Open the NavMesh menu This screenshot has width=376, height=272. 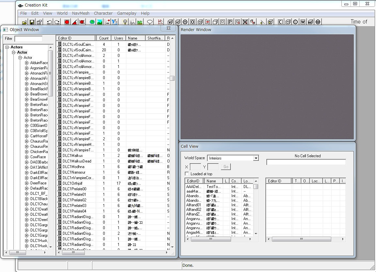[x=81, y=13]
